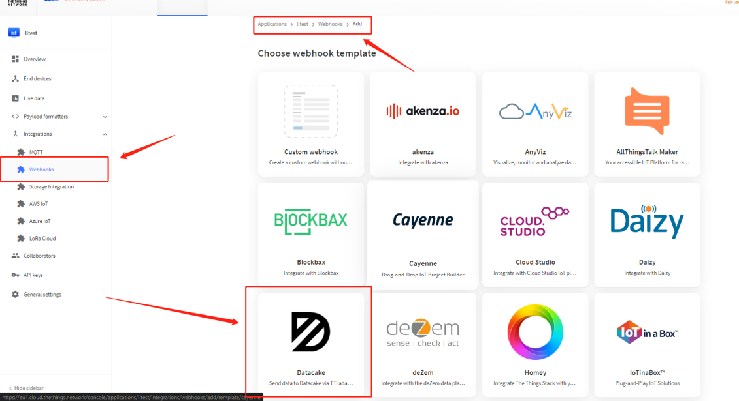The image size is (739, 401).
Task: Go to litest breadcrumb link
Action: [x=302, y=24]
